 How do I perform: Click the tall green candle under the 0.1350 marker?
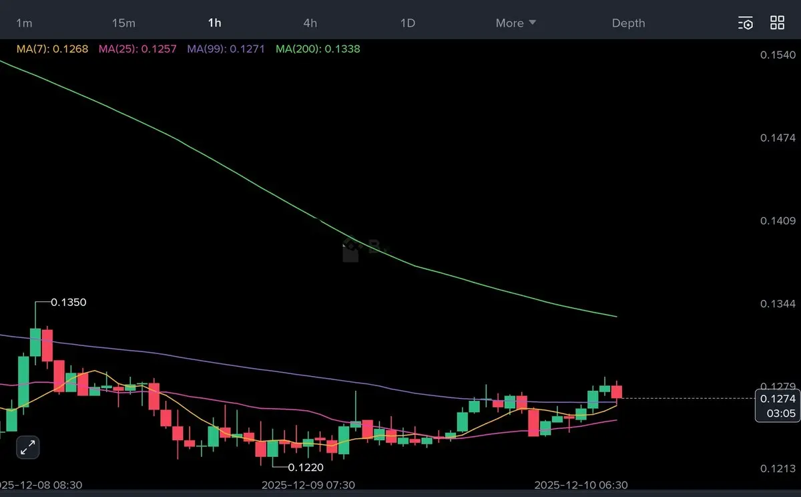tap(35, 342)
